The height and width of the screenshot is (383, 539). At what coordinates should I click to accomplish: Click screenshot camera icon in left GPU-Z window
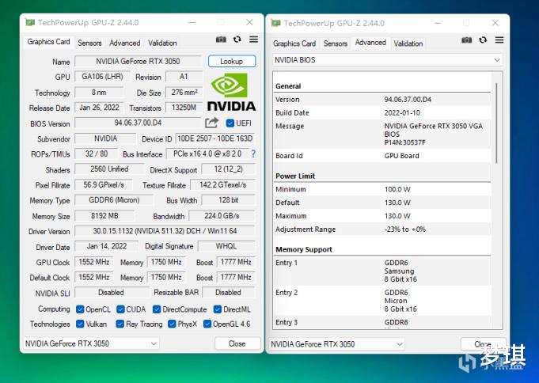[221, 40]
